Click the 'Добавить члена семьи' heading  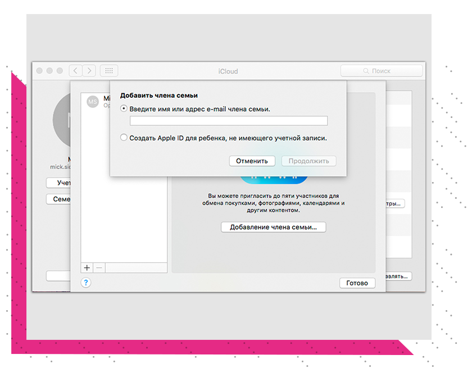(159, 95)
